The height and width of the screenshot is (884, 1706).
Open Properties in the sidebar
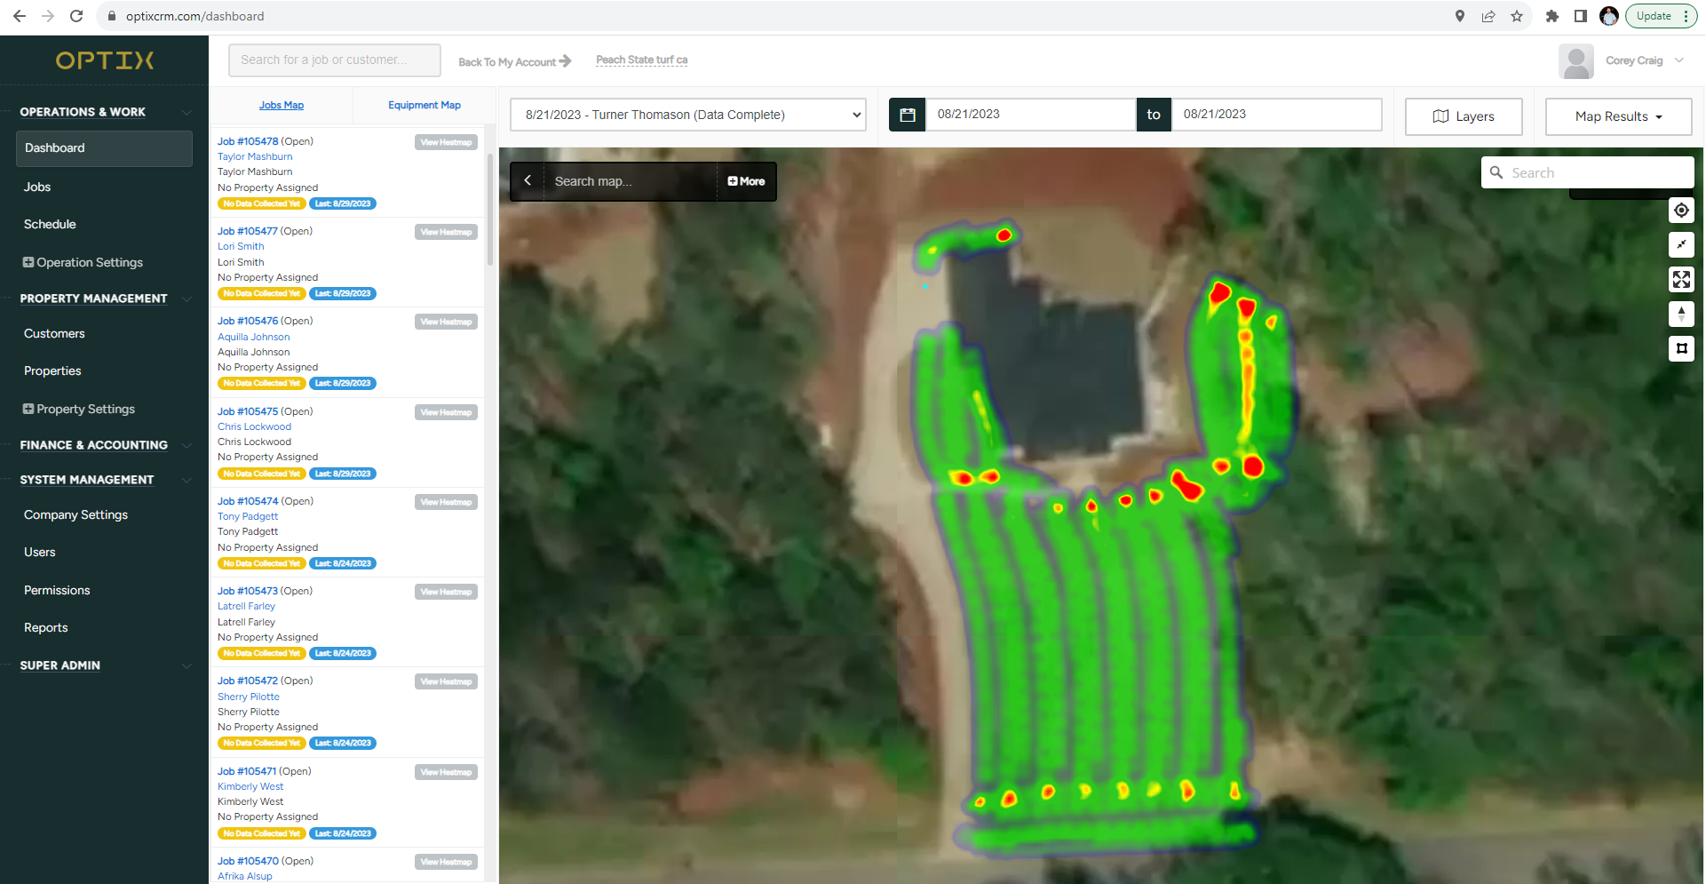(x=52, y=370)
